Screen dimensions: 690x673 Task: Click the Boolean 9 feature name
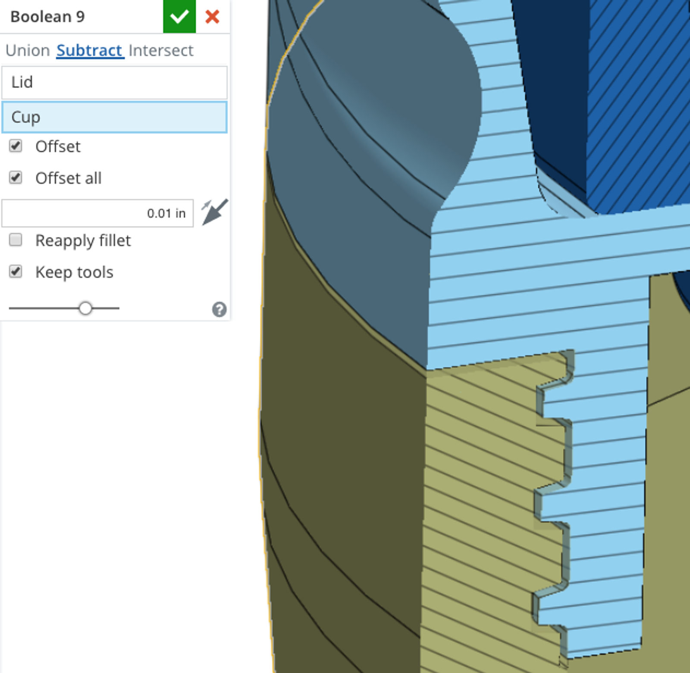pos(47,16)
